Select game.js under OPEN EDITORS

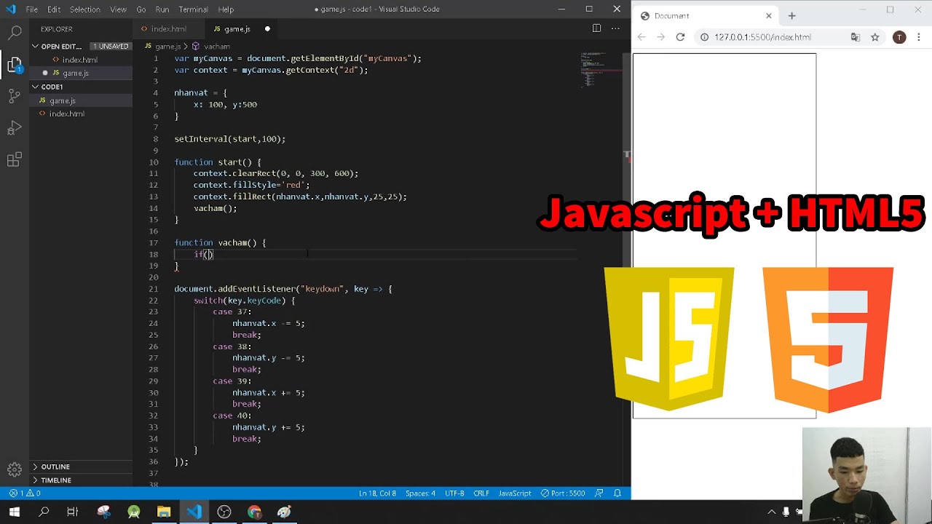click(76, 73)
